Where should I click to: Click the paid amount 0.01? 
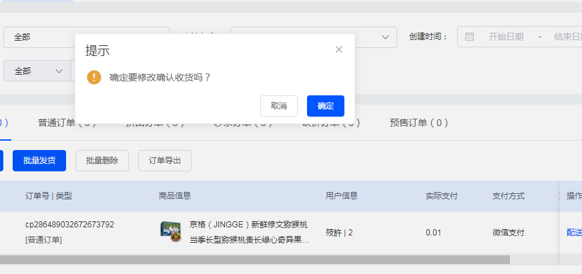(x=434, y=233)
